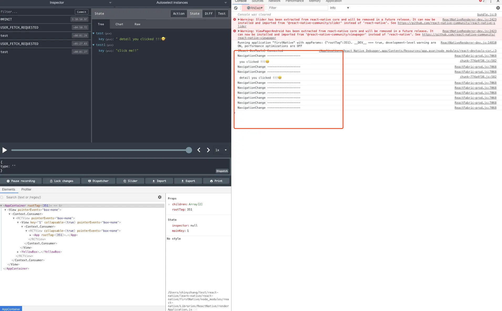Collapse the AppContainer tree node

(1, 206)
